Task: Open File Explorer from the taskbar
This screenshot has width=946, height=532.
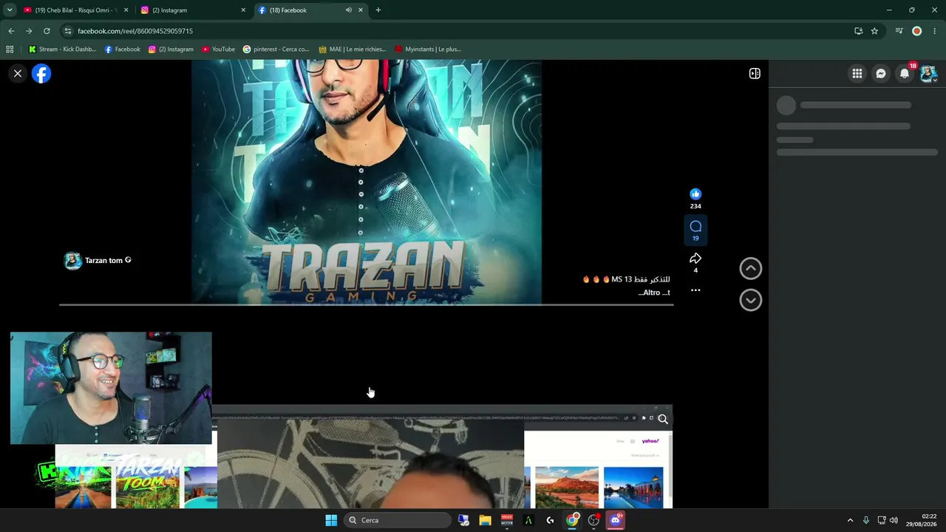Action: (x=485, y=520)
